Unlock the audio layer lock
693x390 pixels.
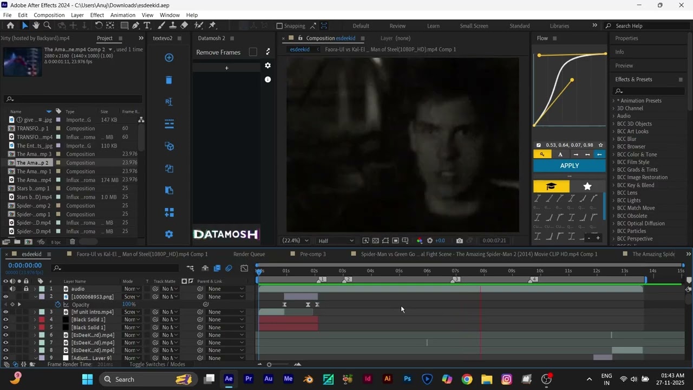tap(25, 289)
